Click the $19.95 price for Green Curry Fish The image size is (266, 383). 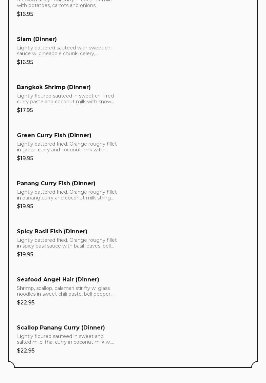(x=25, y=158)
